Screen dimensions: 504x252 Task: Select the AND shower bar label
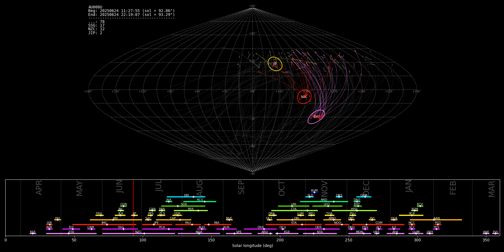[x=324, y=200]
